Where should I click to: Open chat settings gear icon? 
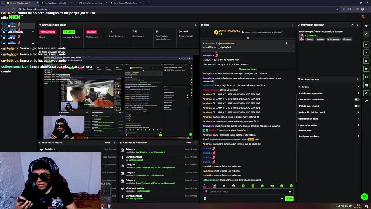[x=282, y=199]
